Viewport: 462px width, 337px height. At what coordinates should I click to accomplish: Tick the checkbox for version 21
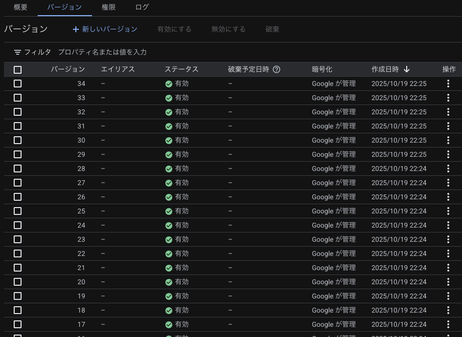point(18,268)
